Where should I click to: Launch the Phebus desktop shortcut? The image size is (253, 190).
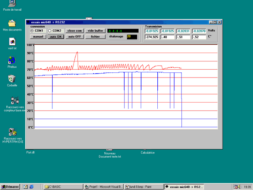pos(12,60)
